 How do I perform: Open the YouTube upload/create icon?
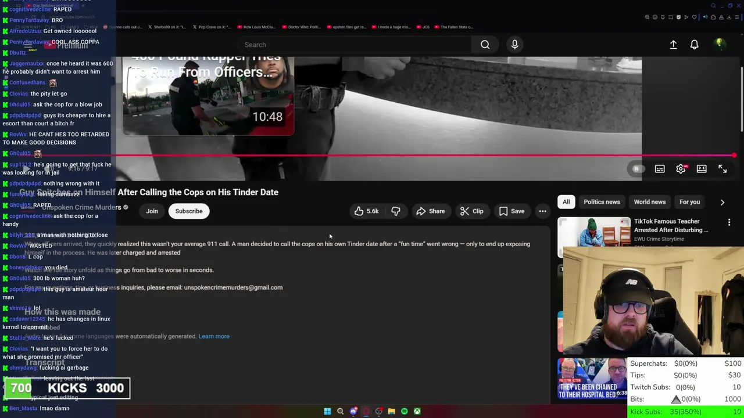pos(673,45)
